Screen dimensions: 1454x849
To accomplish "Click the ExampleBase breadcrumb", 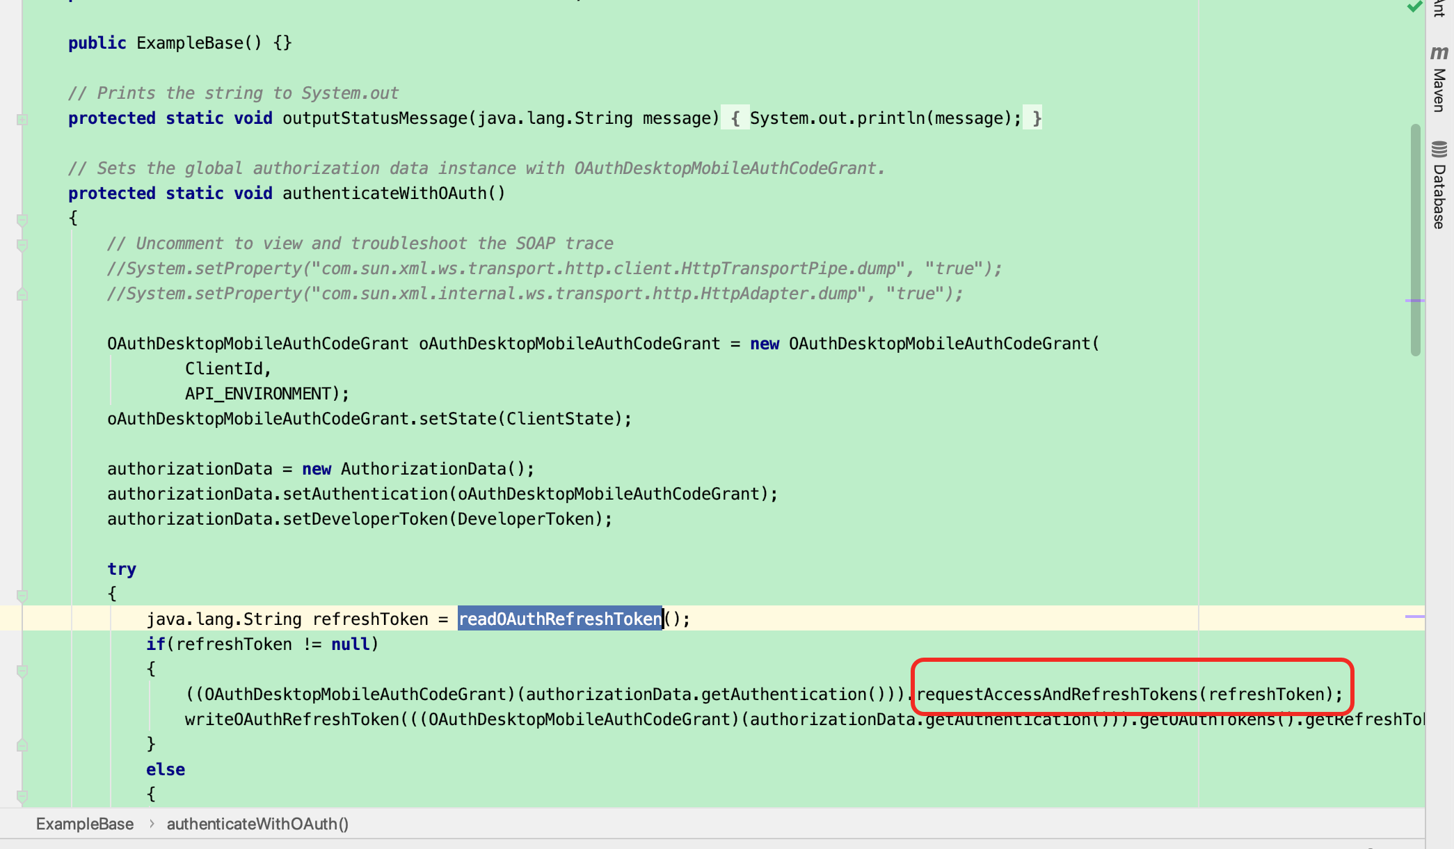I will click(85, 824).
